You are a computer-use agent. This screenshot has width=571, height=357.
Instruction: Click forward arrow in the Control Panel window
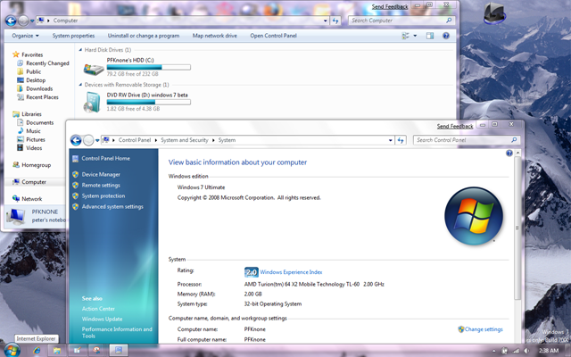(88, 140)
